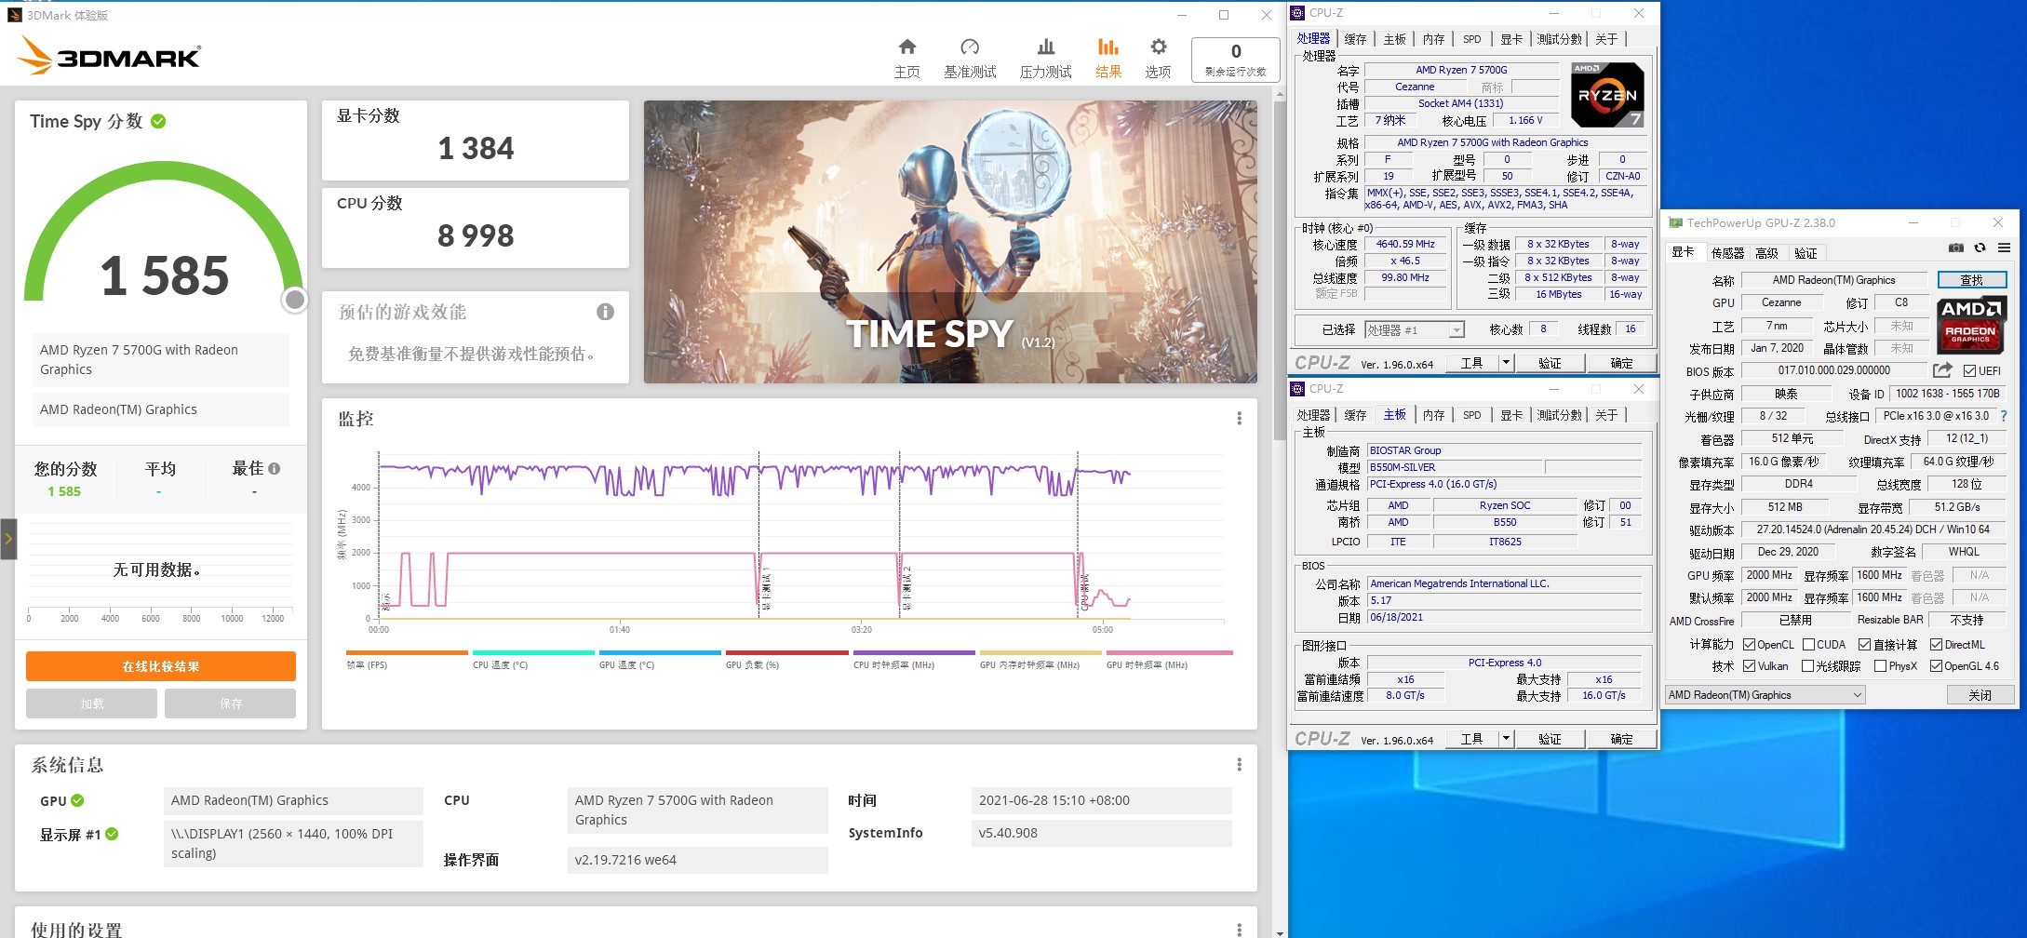
Task: Toggle the OpenGL 4.6 checkbox
Action: 1936,665
